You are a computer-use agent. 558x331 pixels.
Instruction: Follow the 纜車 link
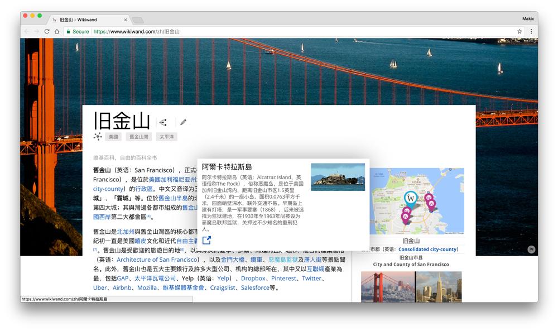(256, 260)
